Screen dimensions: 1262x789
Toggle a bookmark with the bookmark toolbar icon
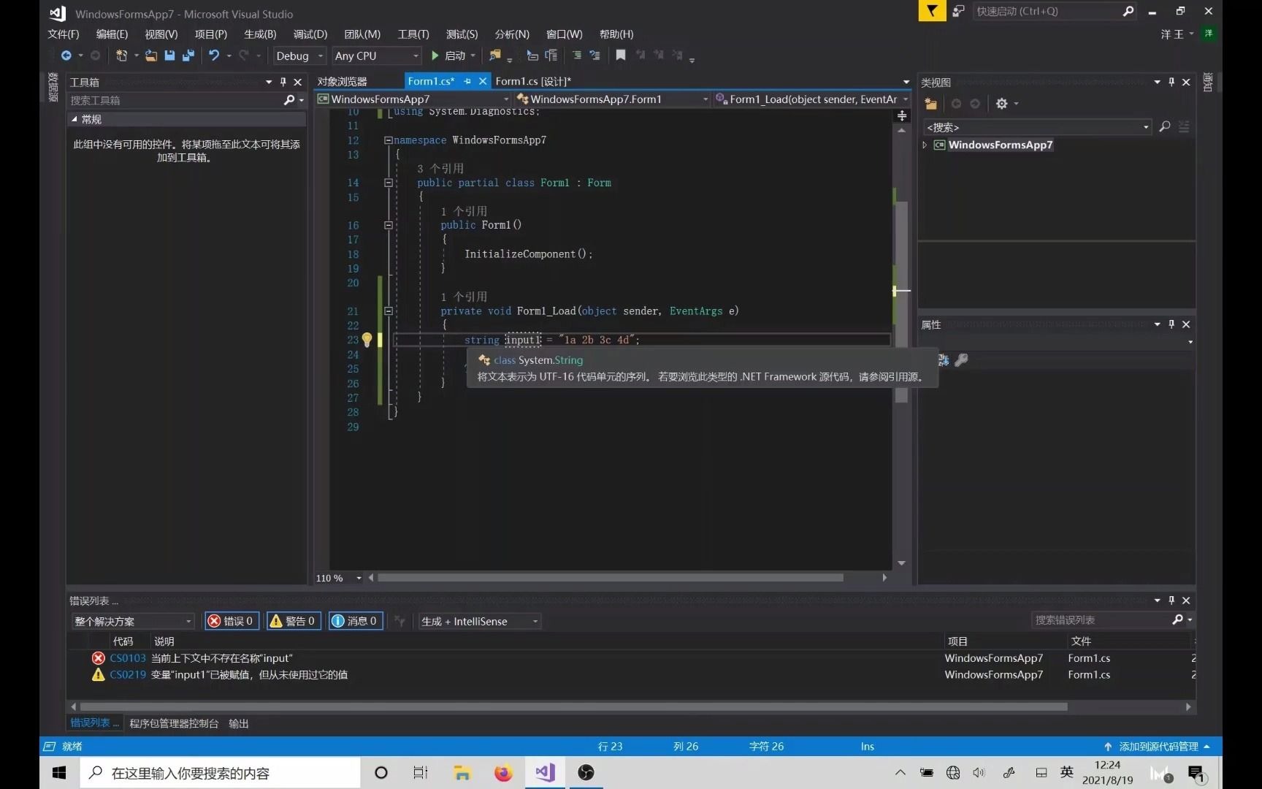621,56
